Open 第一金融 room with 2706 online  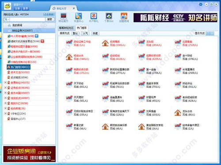point(150,71)
